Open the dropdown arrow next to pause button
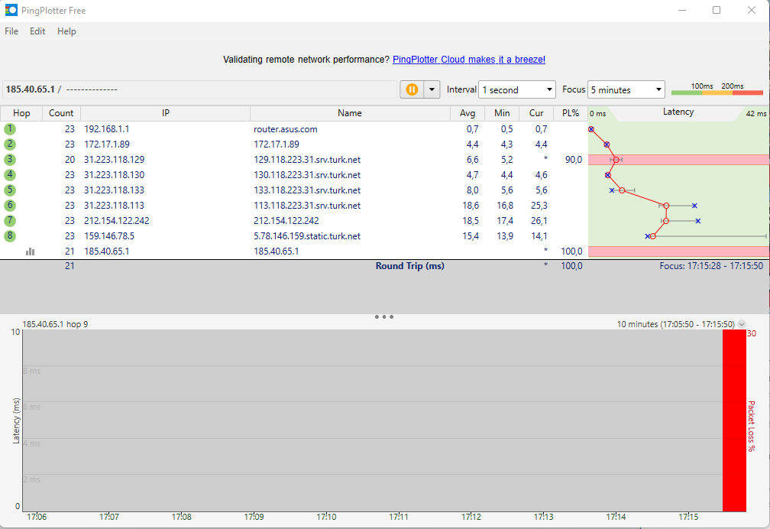 point(432,89)
